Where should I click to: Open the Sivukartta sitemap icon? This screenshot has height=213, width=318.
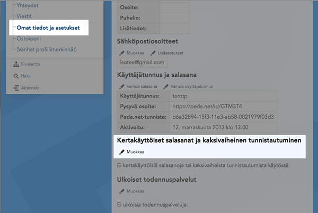point(16,64)
